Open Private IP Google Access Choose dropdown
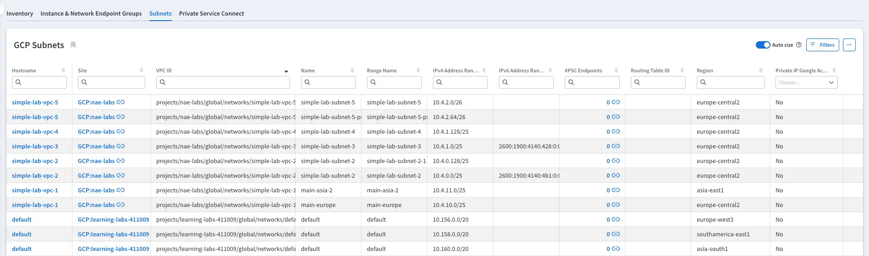The width and height of the screenshot is (869, 256). (806, 82)
